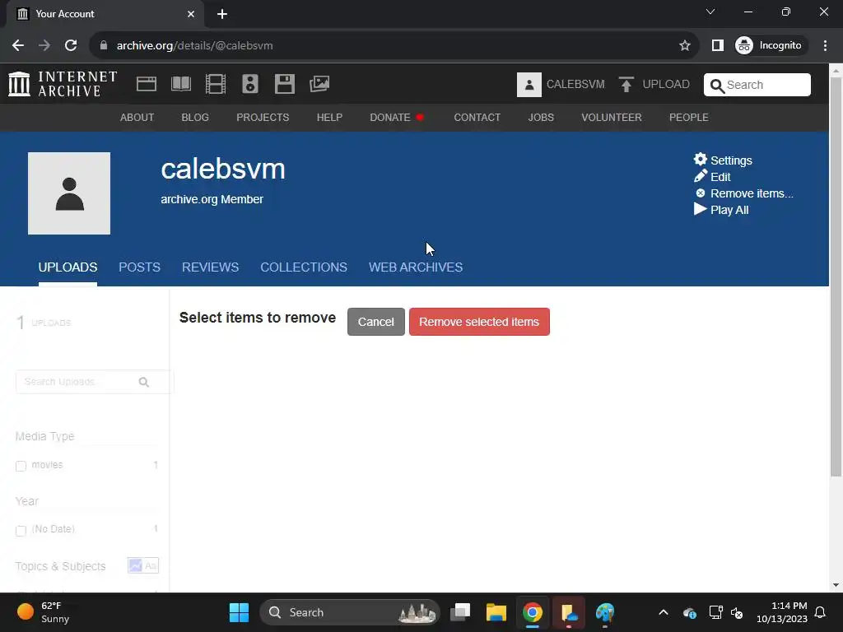
Task: Click the upload arrow icon
Action: point(626,85)
